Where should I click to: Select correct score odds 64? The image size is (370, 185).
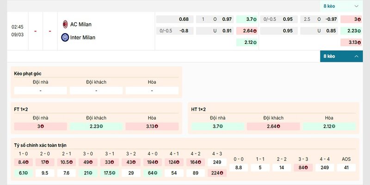tap(153, 173)
